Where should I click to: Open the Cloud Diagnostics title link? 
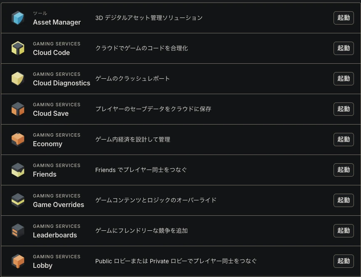[x=62, y=83]
